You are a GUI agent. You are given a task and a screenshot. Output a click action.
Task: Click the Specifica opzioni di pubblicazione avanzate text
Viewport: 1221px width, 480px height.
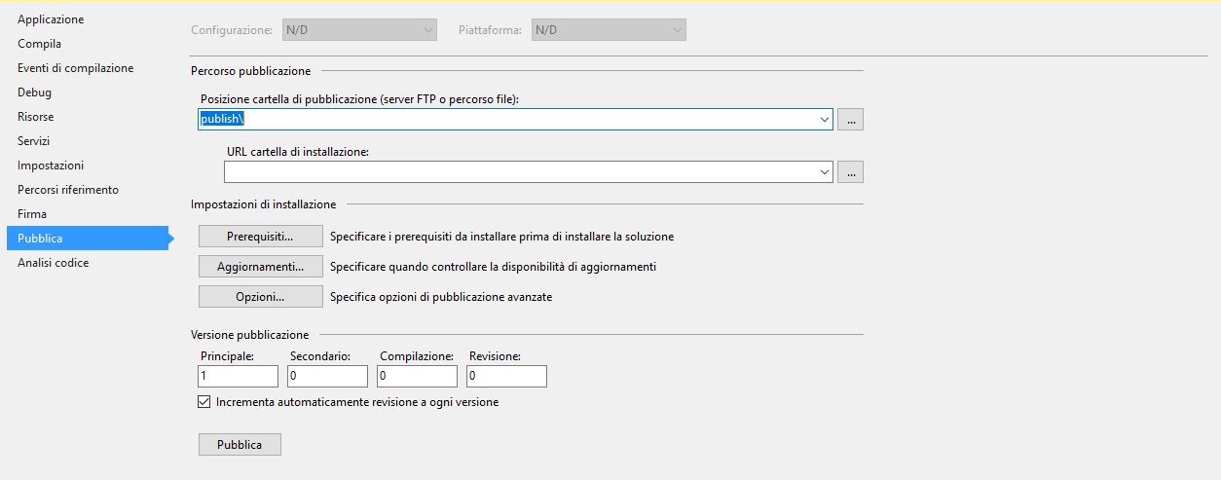(441, 297)
